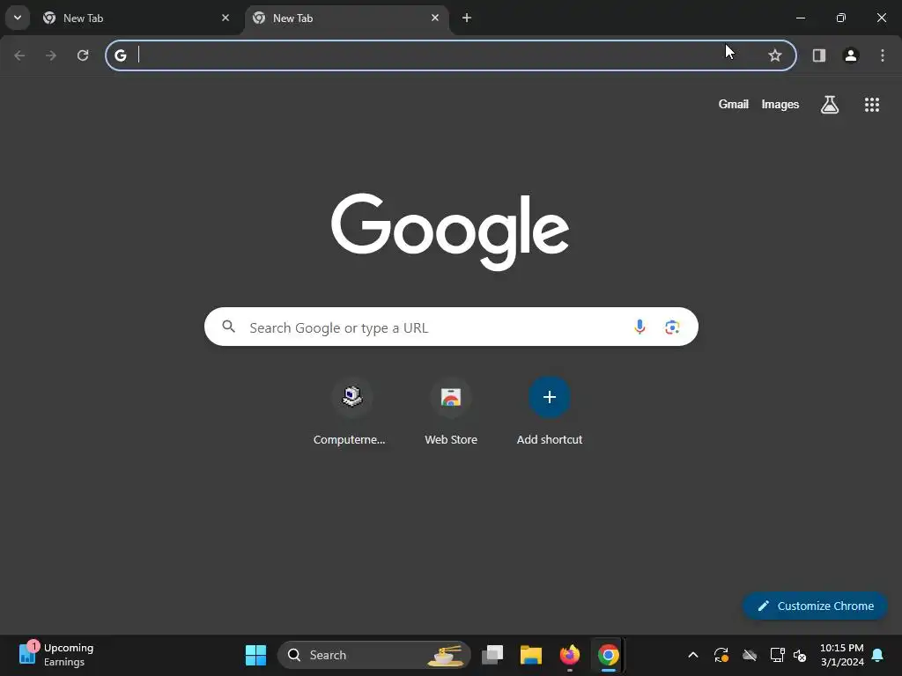Restore down the Chrome window

coord(841,18)
